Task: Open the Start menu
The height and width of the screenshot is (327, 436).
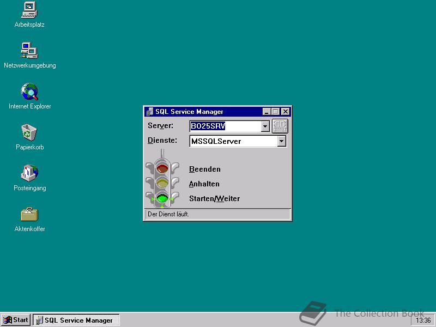Action: [16, 320]
